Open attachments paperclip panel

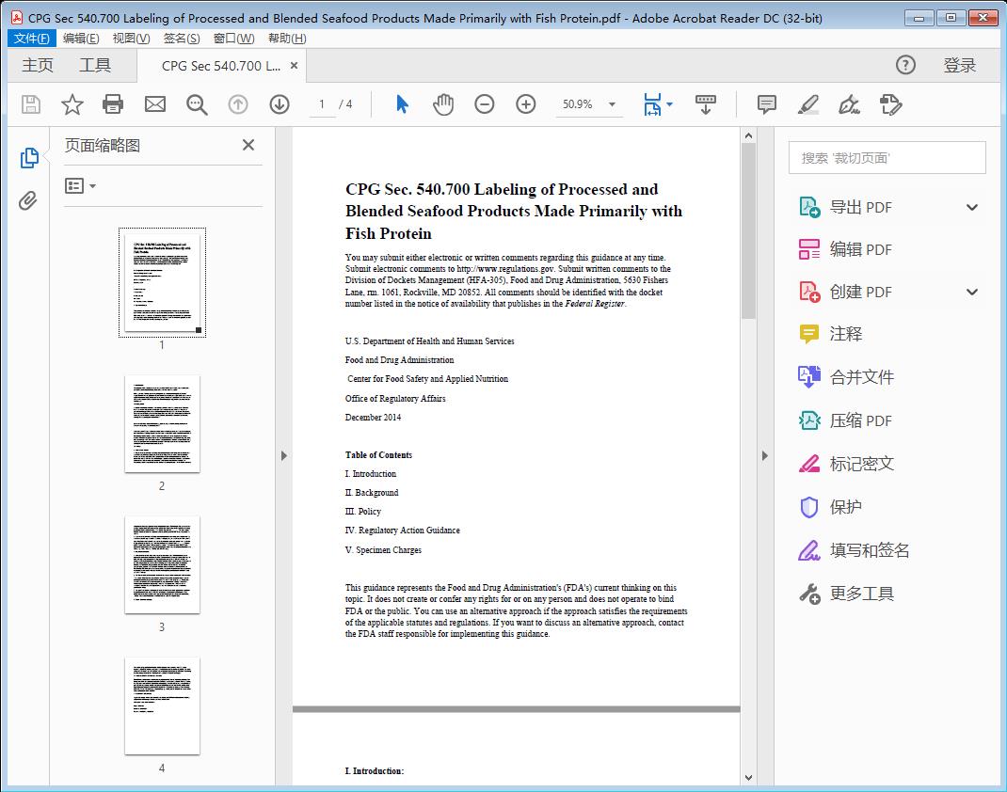[28, 200]
